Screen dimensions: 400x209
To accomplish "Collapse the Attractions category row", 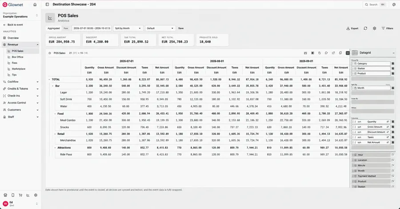I will pos(55,148).
